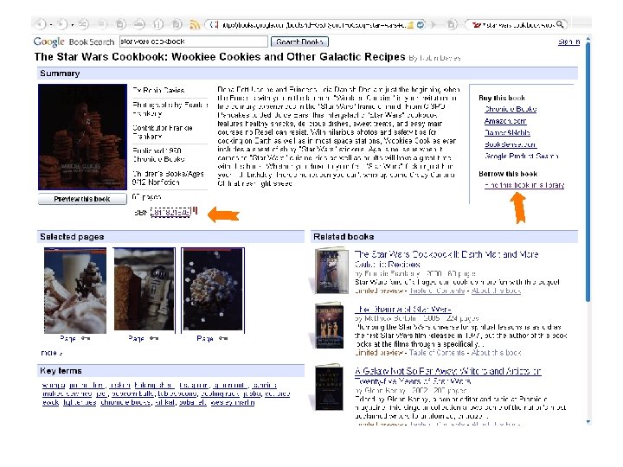Viewport: 623px width, 467px height.
Task: Open the R2-D2 selected page thumbnail
Action: point(145,289)
